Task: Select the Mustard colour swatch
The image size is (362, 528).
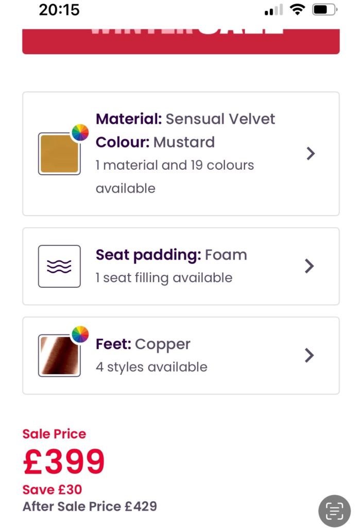Action: (x=59, y=154)
